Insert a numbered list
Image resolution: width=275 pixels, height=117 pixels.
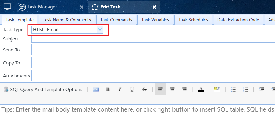click(x=246, y=90)
